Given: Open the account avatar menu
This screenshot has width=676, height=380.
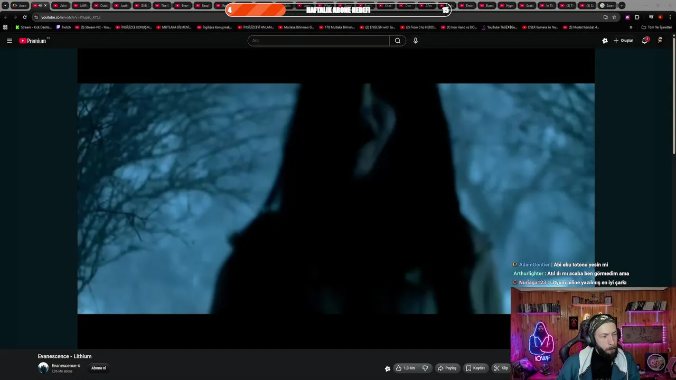Looking at the screenshot, I should (660, 40).
